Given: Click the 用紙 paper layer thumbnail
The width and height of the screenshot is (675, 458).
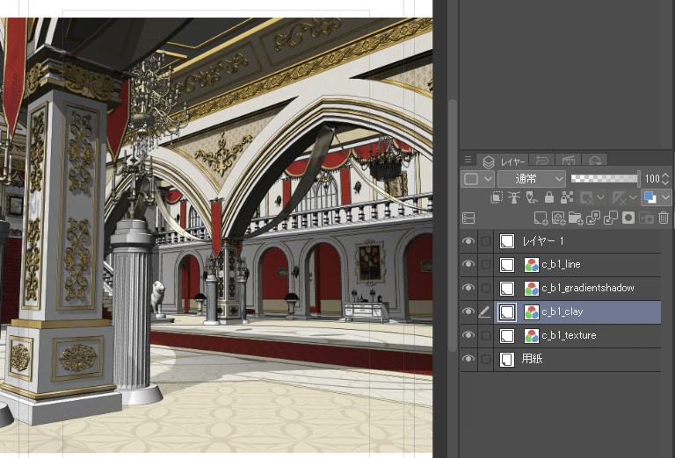Looking at the screenshot, I should (x=507, y=359).
